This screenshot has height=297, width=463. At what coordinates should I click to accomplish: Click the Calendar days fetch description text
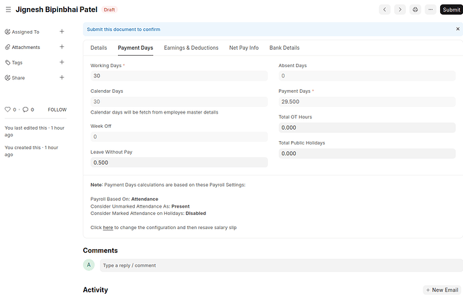(x=154, y=112)
